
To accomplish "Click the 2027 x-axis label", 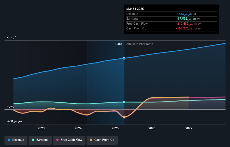I will tap(189, 128).
